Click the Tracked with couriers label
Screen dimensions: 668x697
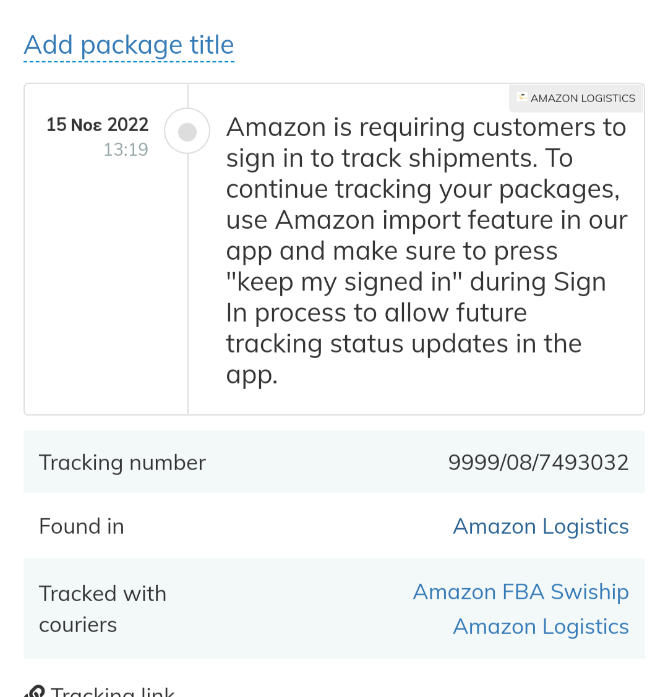tap(103, 609)
